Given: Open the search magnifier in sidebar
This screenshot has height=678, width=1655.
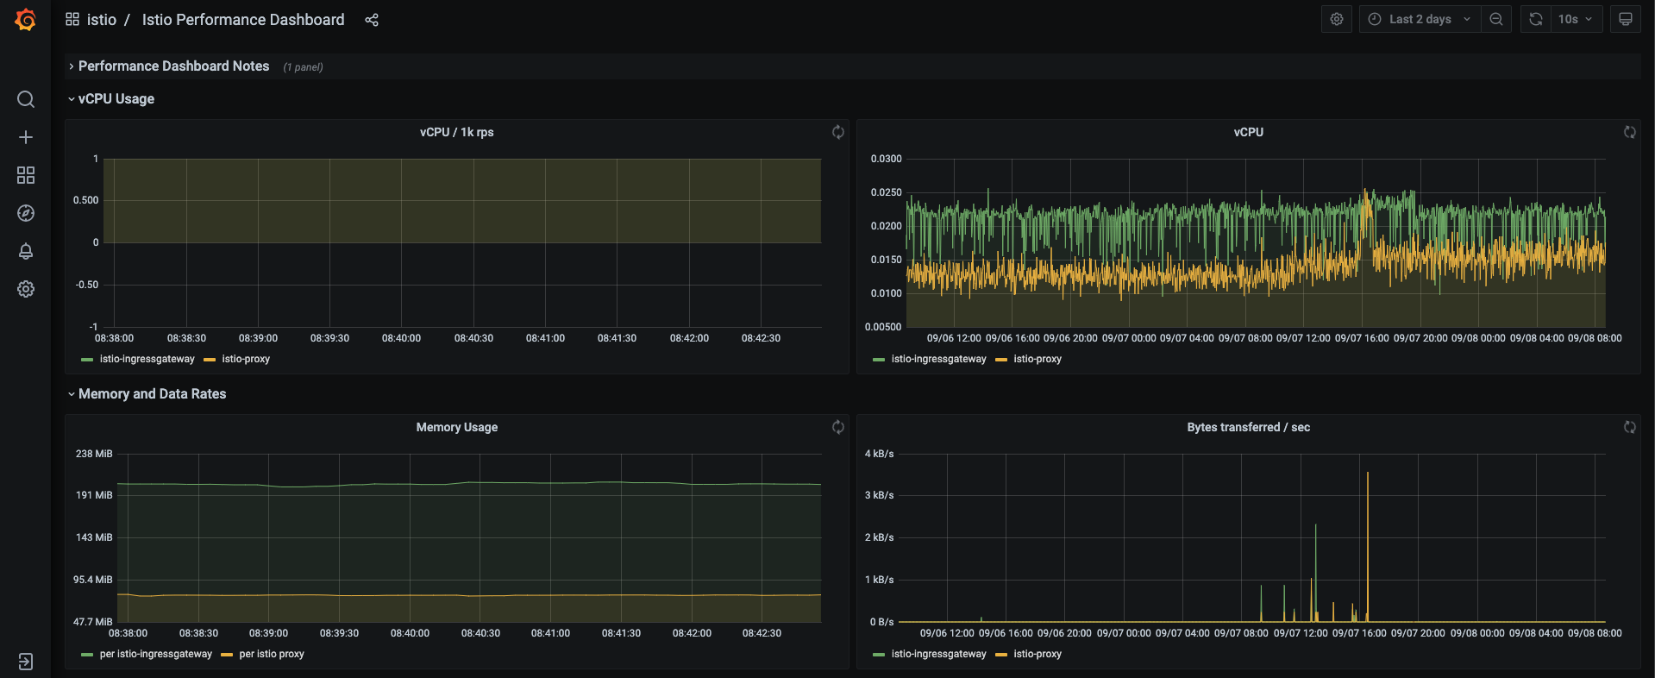Looking at the screenshot, I should point(26,99).
